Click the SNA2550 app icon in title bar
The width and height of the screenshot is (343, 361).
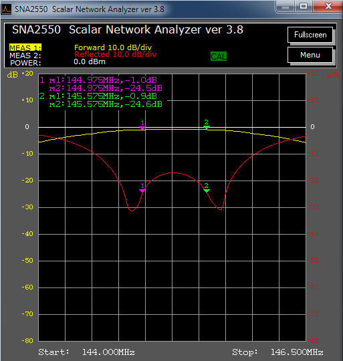pyautogui.click(x=6, y=9)
